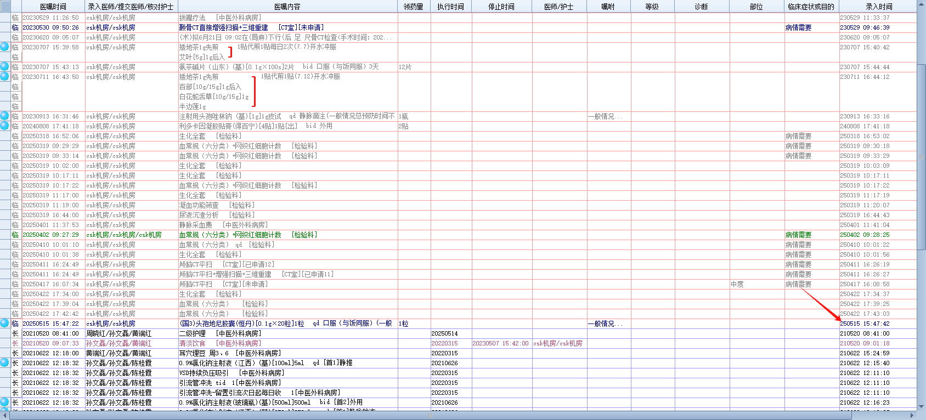Click the entry time 250515 15:47:42
Screen dimensions: 926x420
click(x=865, y=323)
